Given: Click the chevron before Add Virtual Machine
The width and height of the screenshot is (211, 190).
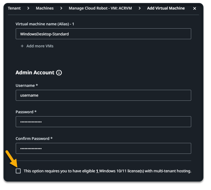Looking at the screenshot, I should [140, 8].
